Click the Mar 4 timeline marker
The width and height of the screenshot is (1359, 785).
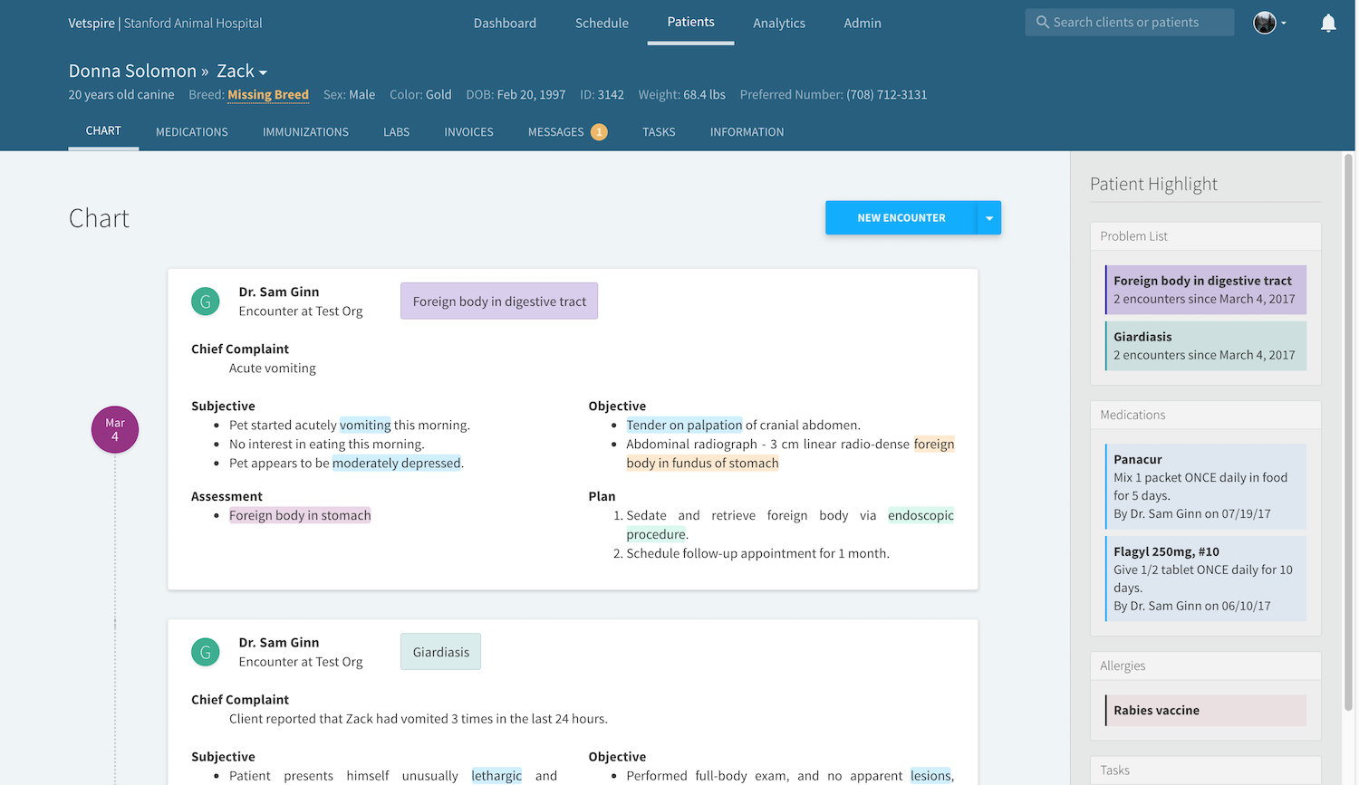114,429
